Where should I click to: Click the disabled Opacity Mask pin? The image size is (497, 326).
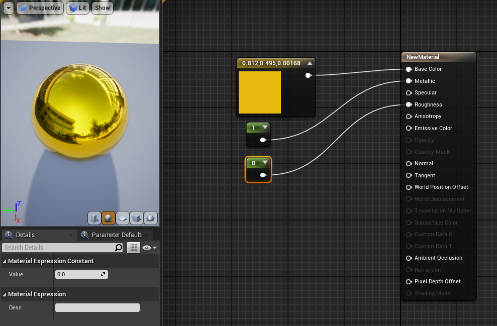(409, 152)
